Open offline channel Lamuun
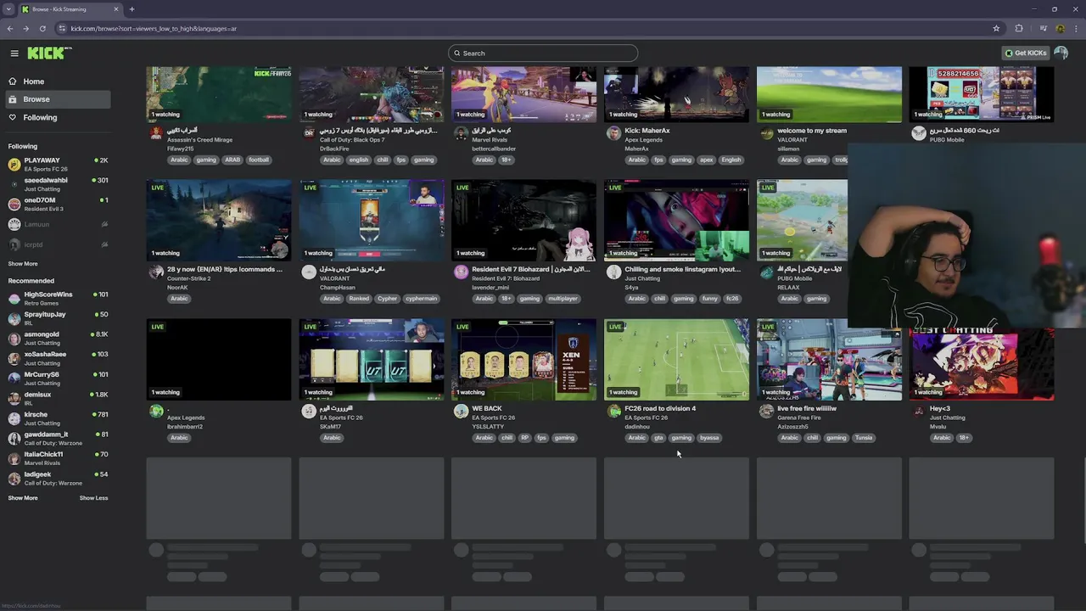Screen dimensions: 1086x611 pos(58,224)
